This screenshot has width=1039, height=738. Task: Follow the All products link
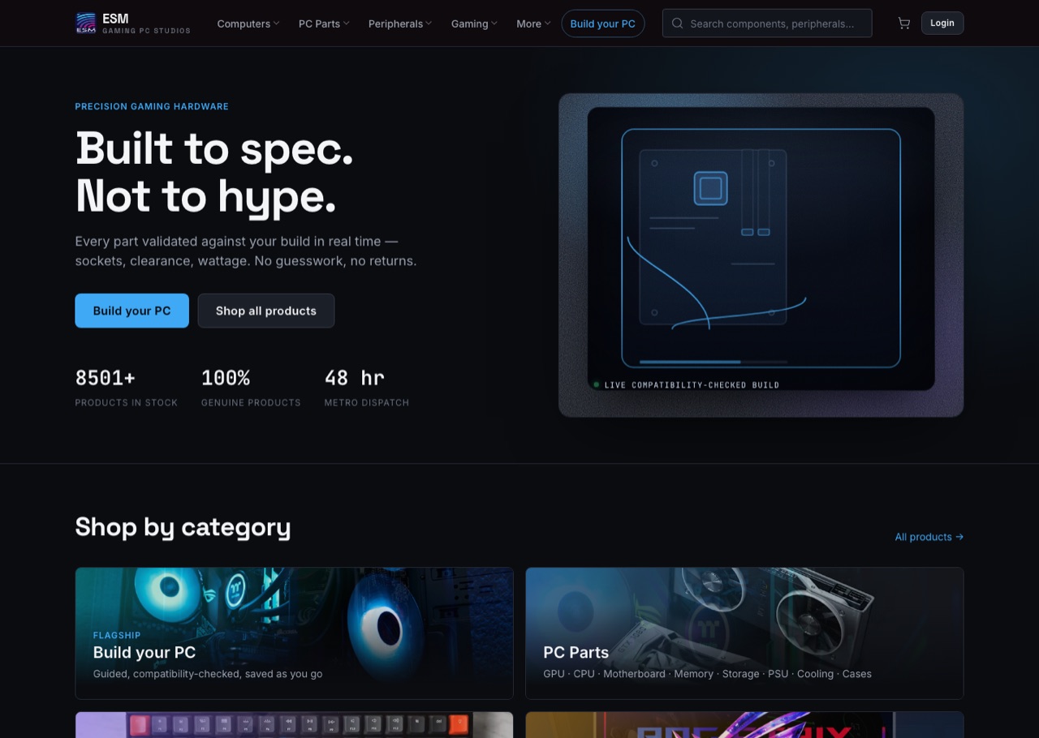pyautogui.click(x=929, y=537)
